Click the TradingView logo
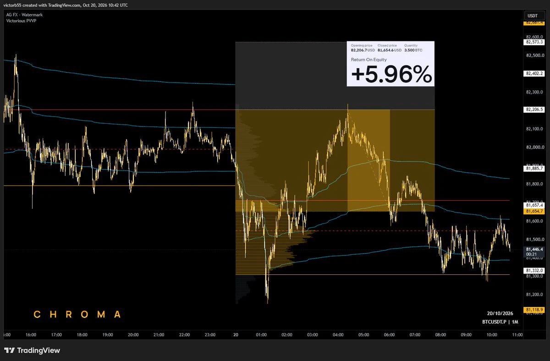 32,350
